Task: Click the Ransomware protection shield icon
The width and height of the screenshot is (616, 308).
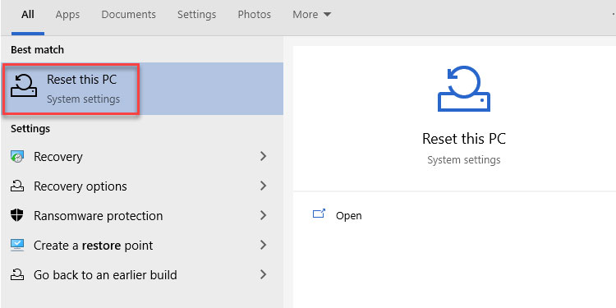Action: 17,216
